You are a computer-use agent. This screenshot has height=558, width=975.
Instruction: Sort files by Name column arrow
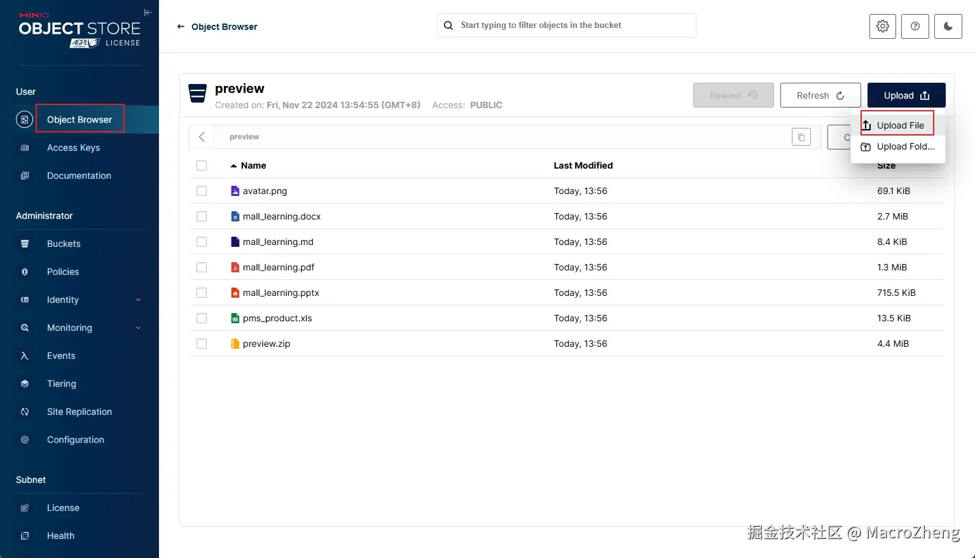point(233,165)
